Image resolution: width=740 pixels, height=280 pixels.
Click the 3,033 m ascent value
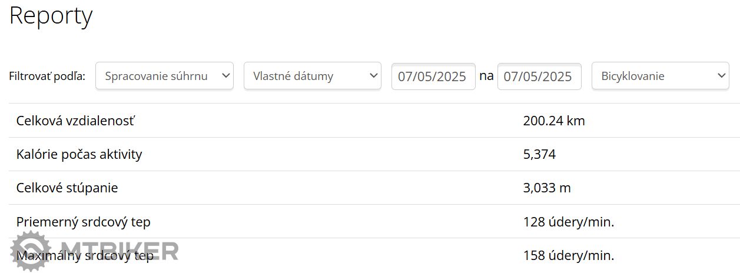(546, 188)
